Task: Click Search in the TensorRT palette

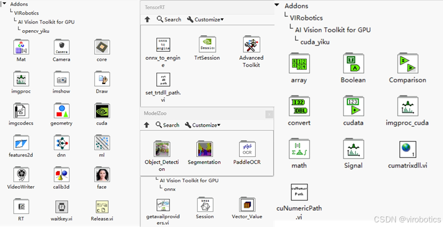Action: [169, 19]
